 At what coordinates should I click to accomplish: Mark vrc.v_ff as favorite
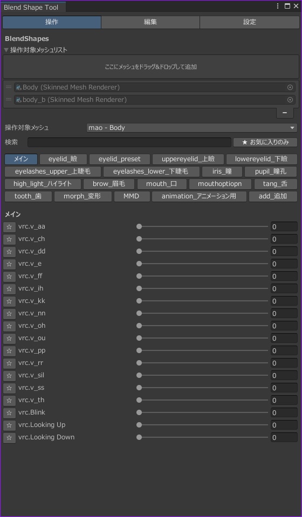coord(9,277)
